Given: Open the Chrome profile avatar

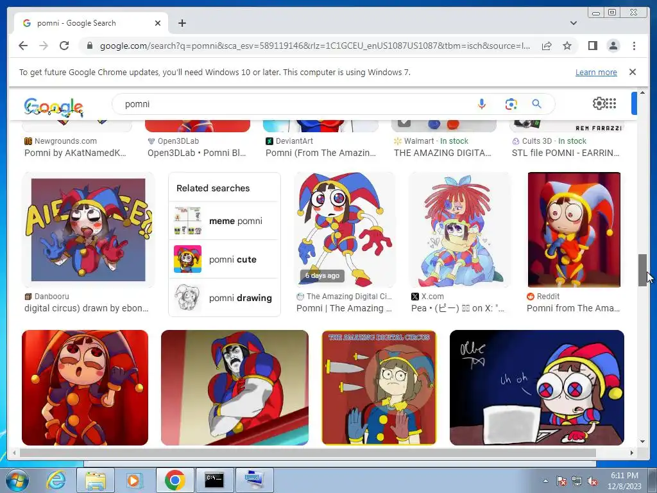Looking at the screenshot, I should pos(613,46).
